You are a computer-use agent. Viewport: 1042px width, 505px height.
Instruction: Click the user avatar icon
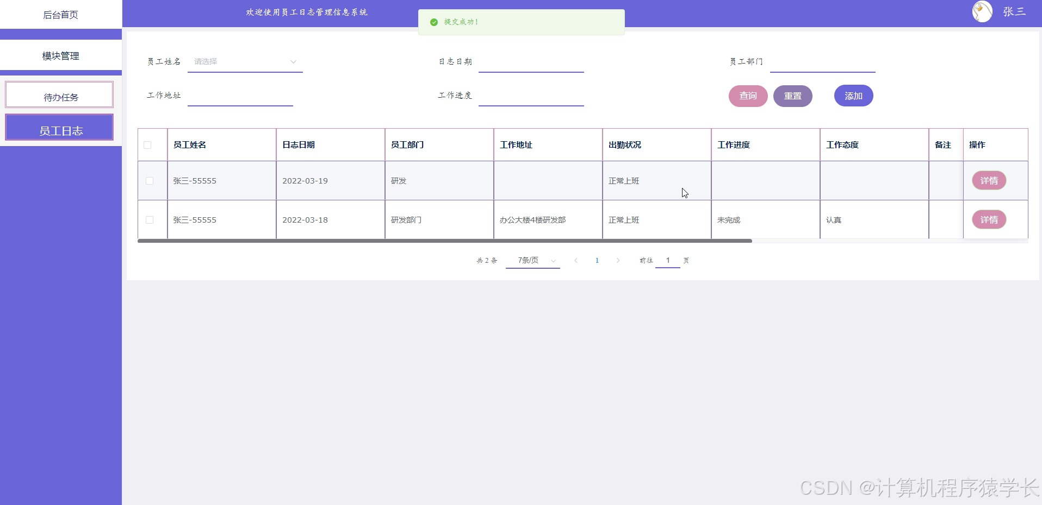982,11
